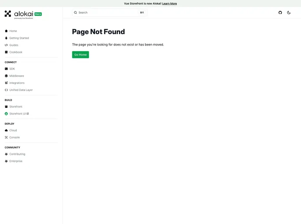
Task: Click the 'previously Vue Storefront' tagline
Action: 24,18
